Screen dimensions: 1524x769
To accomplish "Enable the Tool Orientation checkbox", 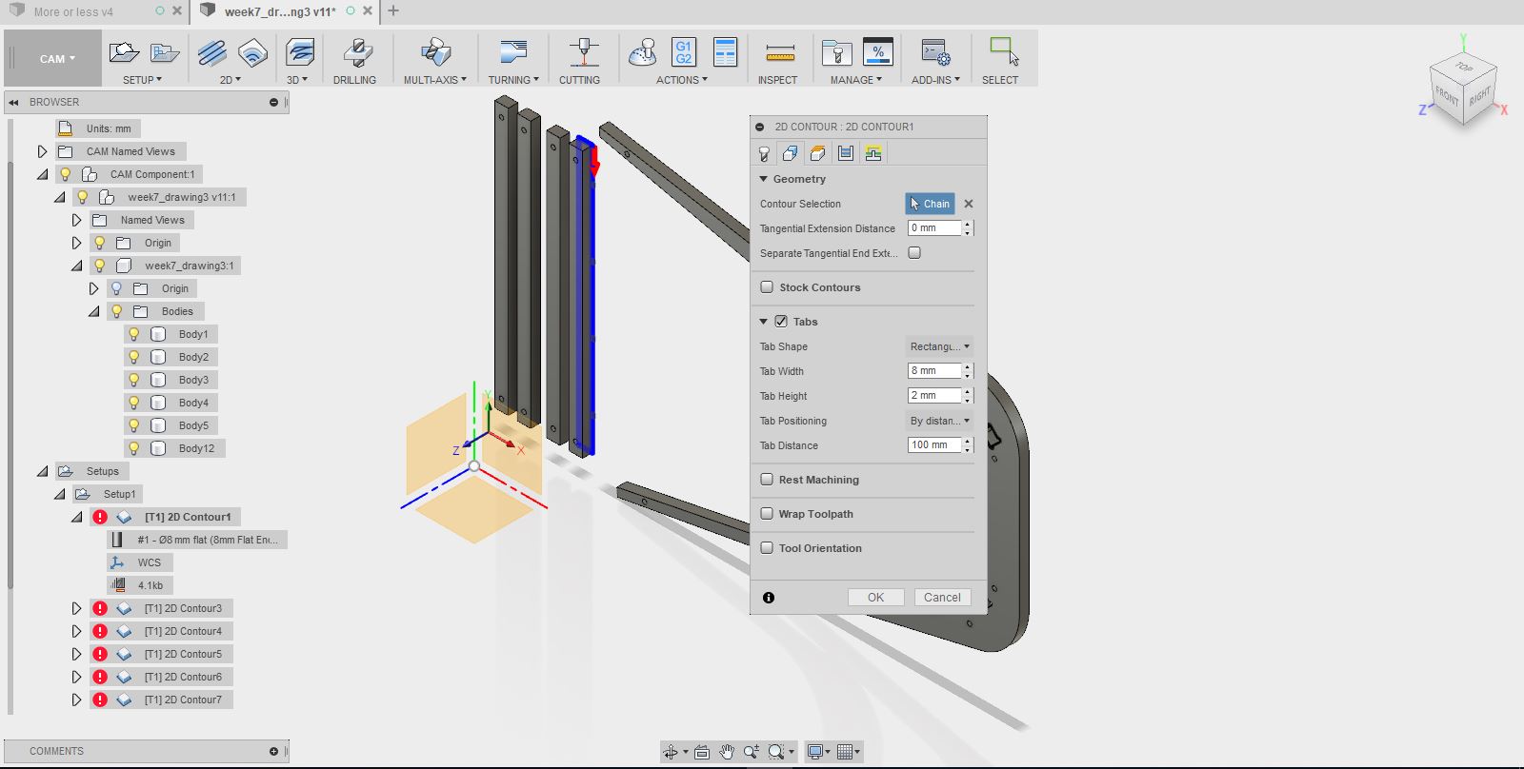I will pos(767,548).
